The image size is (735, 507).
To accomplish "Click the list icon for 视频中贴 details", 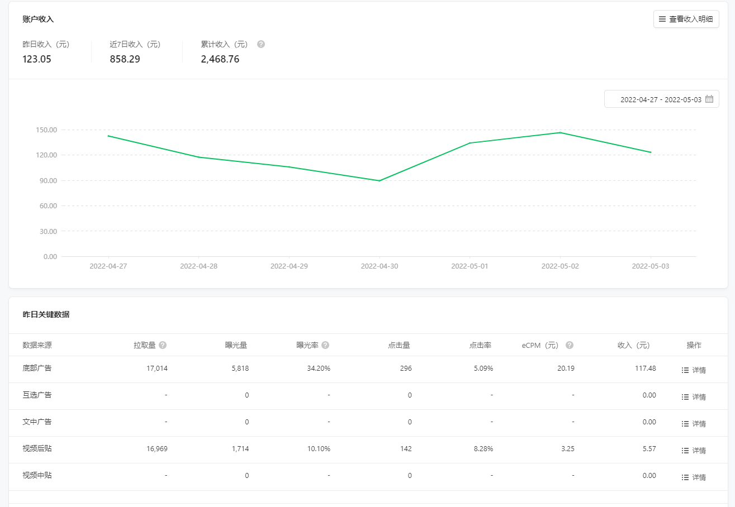I will point(685,477).
